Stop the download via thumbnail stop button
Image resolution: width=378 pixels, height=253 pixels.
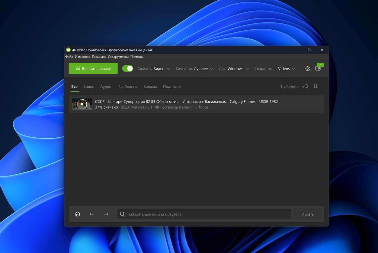(x=82, y=104)
